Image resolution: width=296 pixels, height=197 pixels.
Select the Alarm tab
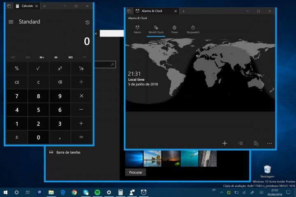click(137, 30)
